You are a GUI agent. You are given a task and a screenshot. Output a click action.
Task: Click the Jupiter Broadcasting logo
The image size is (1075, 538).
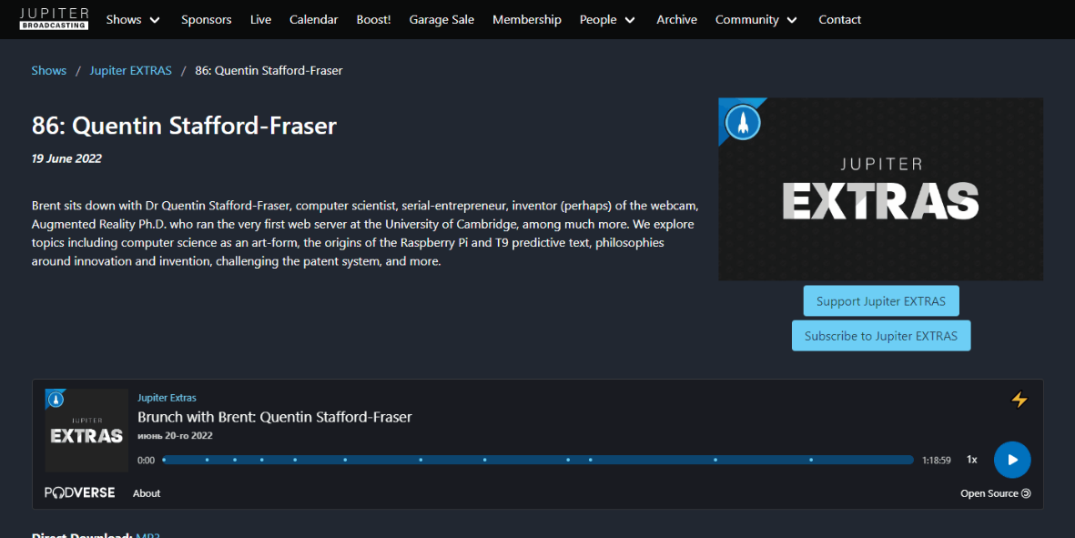coord(54,18)
